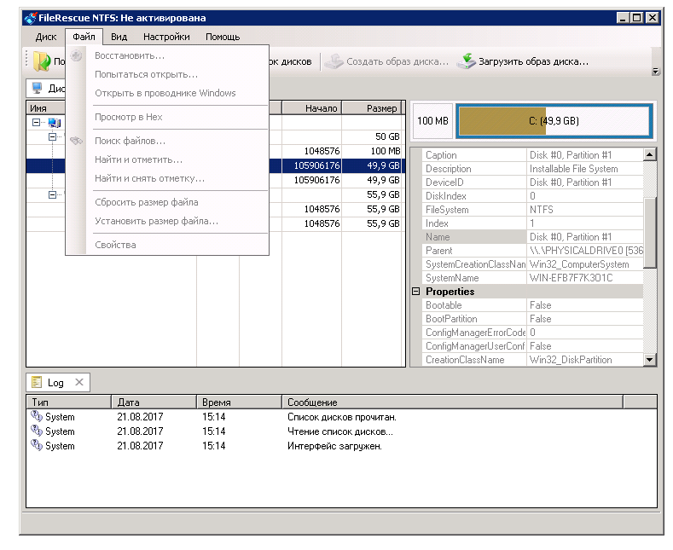Select 'Свойства' in the Файл menu
673x550 pixels.
pos(115,245)
